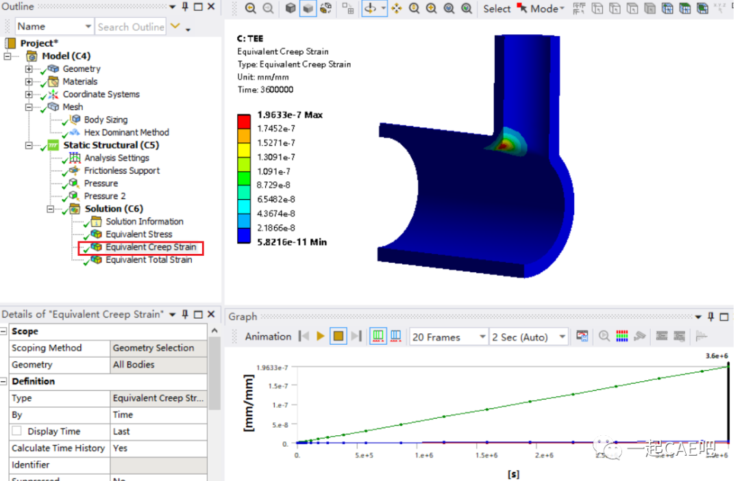Open the Mode menu
The width and height of the screenshot is (740, 481).
tap(543, 8)
